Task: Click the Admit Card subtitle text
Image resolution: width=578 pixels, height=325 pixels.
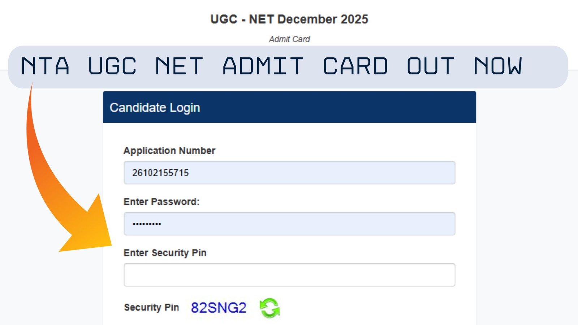Action: click(x=289, y=39)
